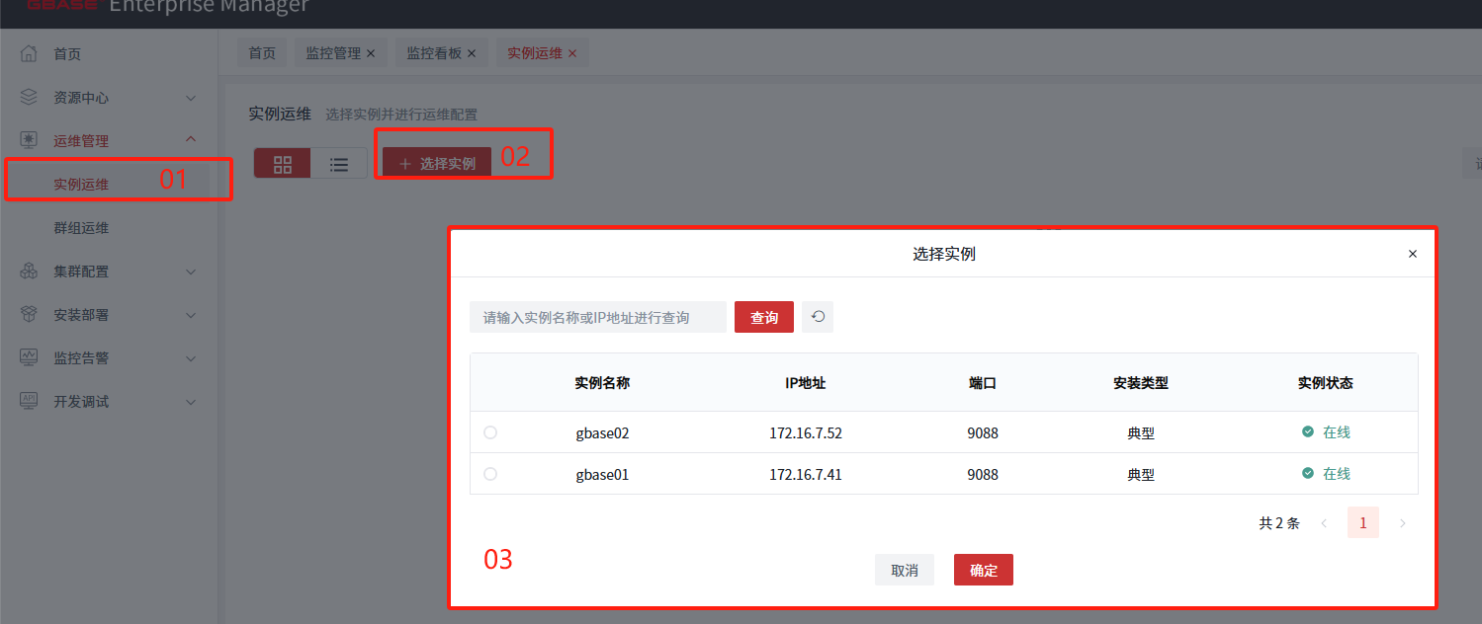Switch to list view layout

[x=339, y=164]
